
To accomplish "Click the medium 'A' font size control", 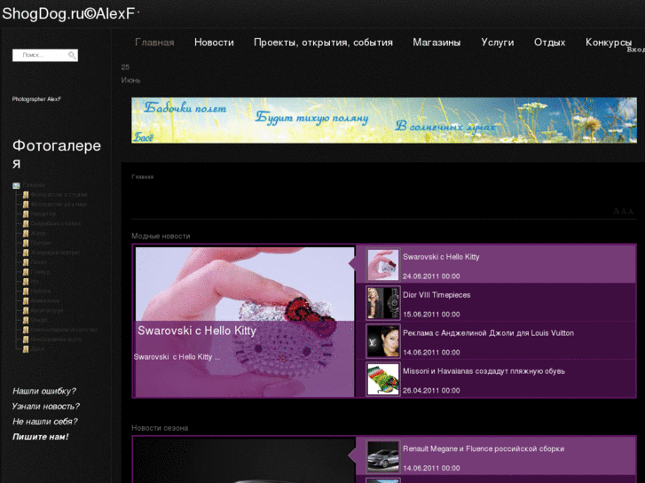I will (624, 212).
